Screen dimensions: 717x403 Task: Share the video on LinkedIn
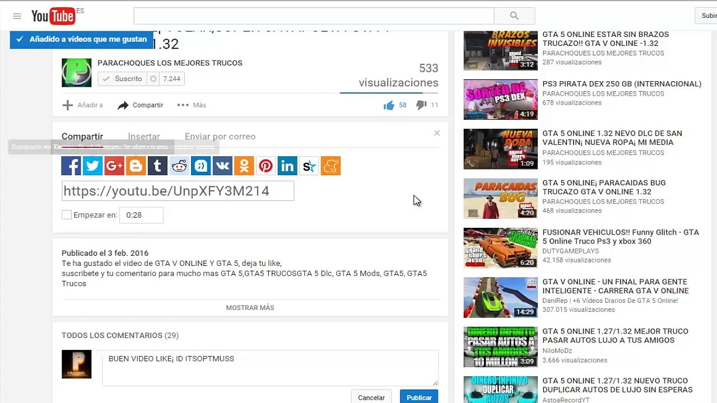(287, 166)
